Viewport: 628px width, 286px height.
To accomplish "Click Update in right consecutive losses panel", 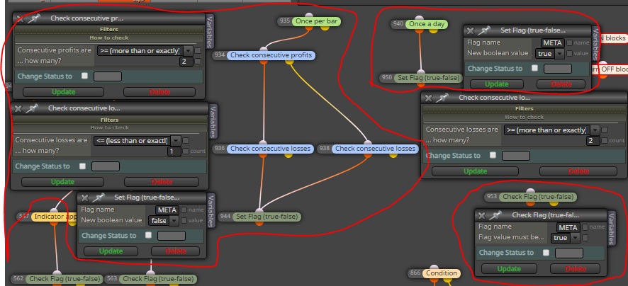I will click(475, 171).
